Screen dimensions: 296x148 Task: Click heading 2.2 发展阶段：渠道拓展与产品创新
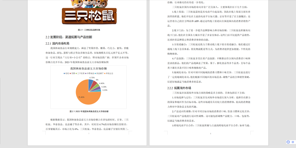pos(69,37)
